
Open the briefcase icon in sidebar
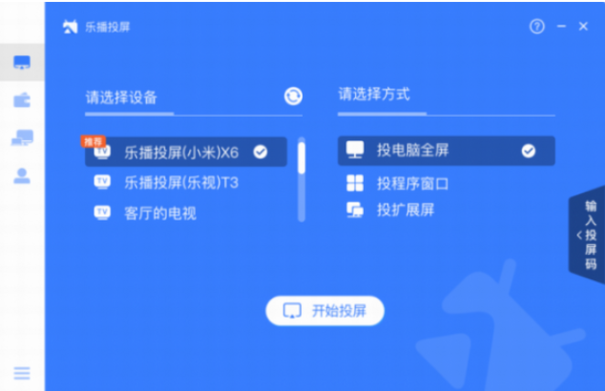pyautogui.click(x=22, y=100)
